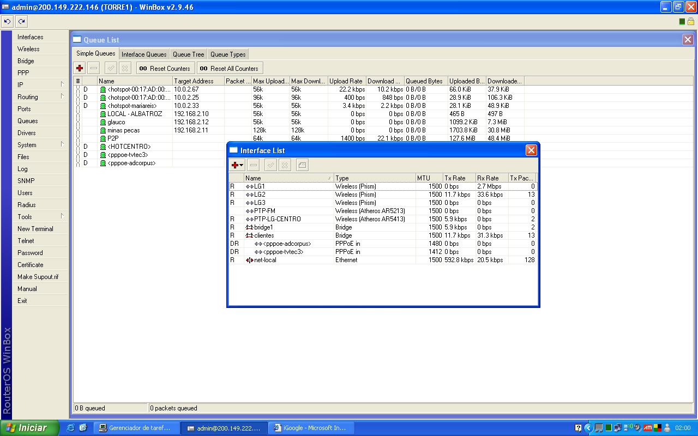Open New Terminal from sidebar
Image resolution: width=698 pixels, height=436 pixels.
pos(41,229)
